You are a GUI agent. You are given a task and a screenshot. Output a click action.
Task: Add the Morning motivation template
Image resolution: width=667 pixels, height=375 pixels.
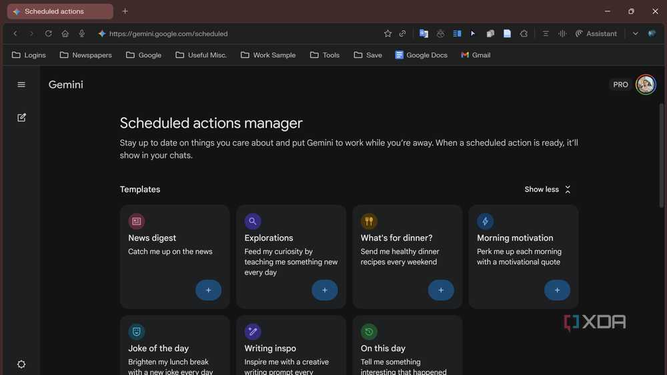click(557, 290)
